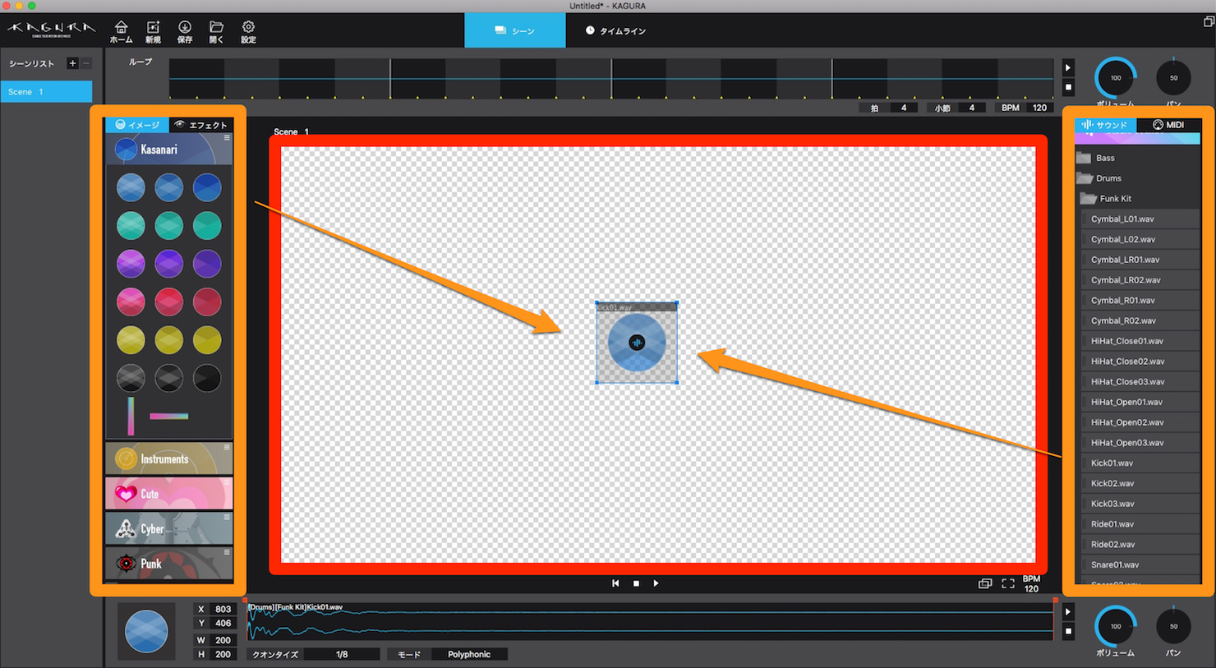Open the モード Polyphonic dropdown
Image resolution: width=1216 pixels, height=668 pixels.
(x=469, y=655)
